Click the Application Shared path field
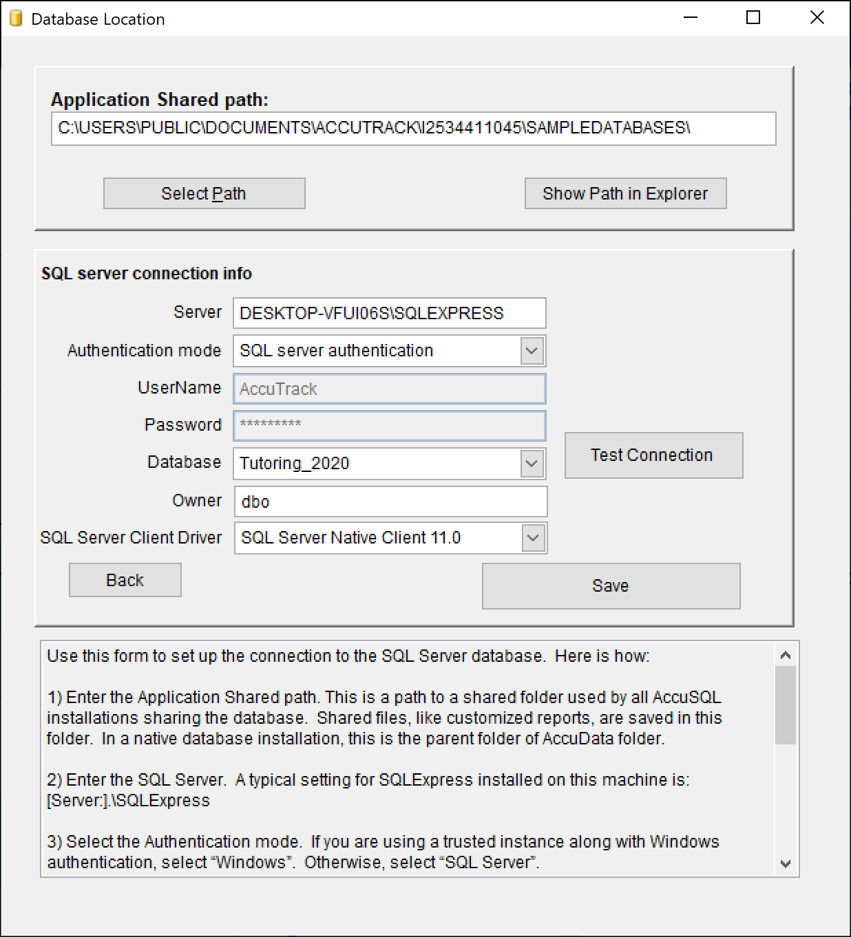The image size is (851, 937). (x=413, y=128)
